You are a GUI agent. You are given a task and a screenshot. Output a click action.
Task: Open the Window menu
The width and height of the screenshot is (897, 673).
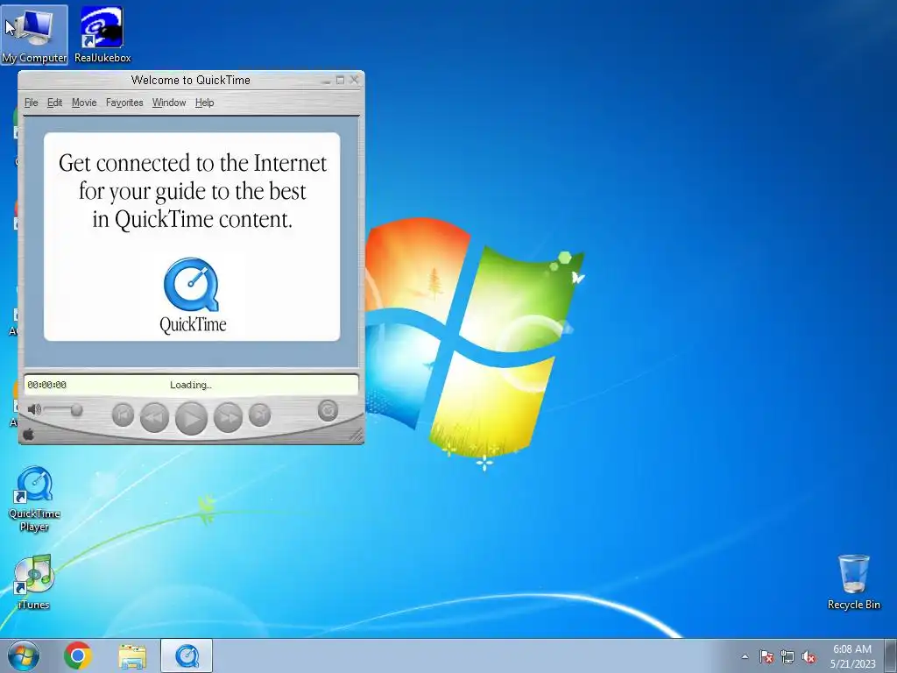pos(169,103)
